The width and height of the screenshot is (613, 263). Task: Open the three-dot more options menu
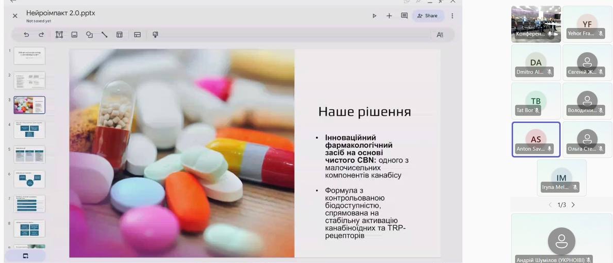pos(452,16)
